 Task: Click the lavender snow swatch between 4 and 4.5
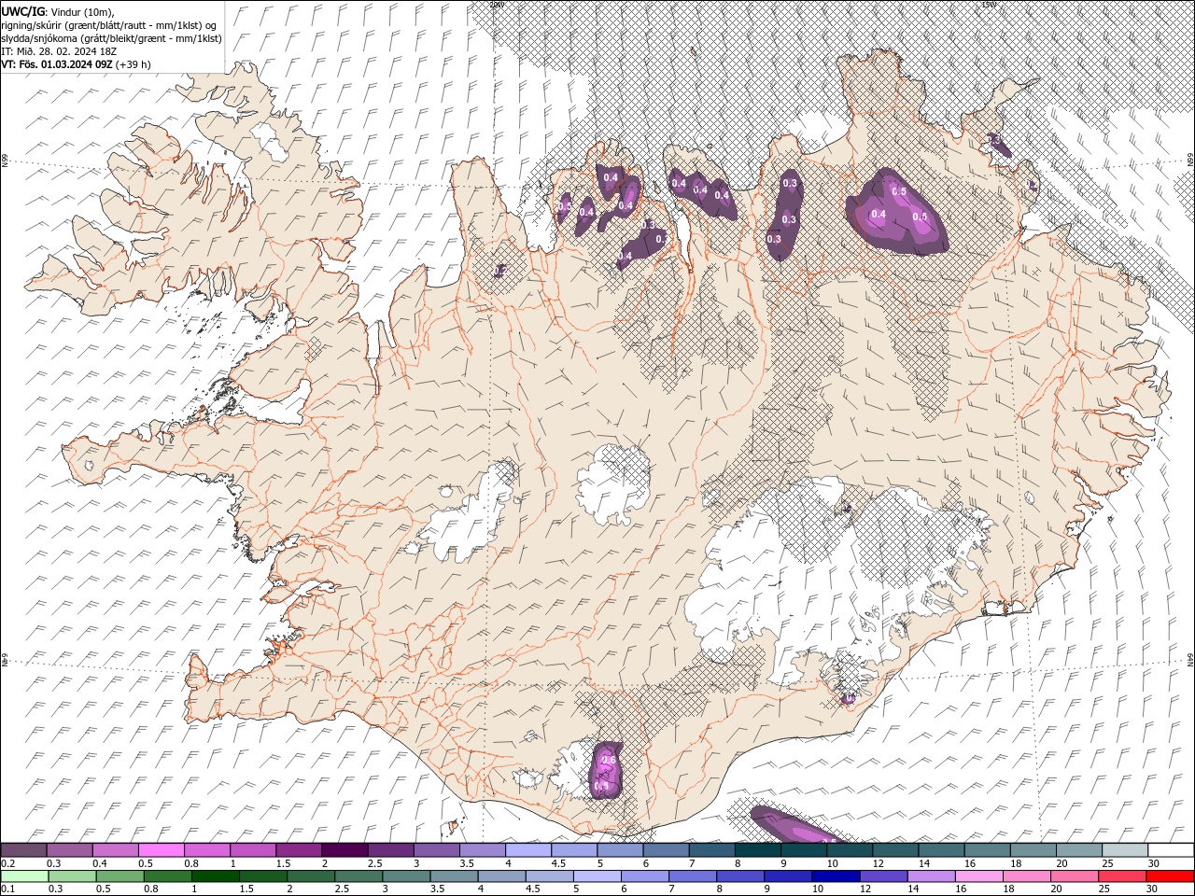528,850
